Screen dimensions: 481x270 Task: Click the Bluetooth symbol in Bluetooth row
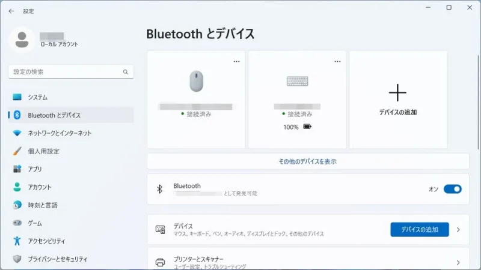coord(160,189)
